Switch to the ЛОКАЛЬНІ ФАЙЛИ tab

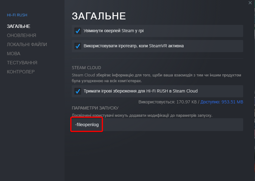(27, 45)
